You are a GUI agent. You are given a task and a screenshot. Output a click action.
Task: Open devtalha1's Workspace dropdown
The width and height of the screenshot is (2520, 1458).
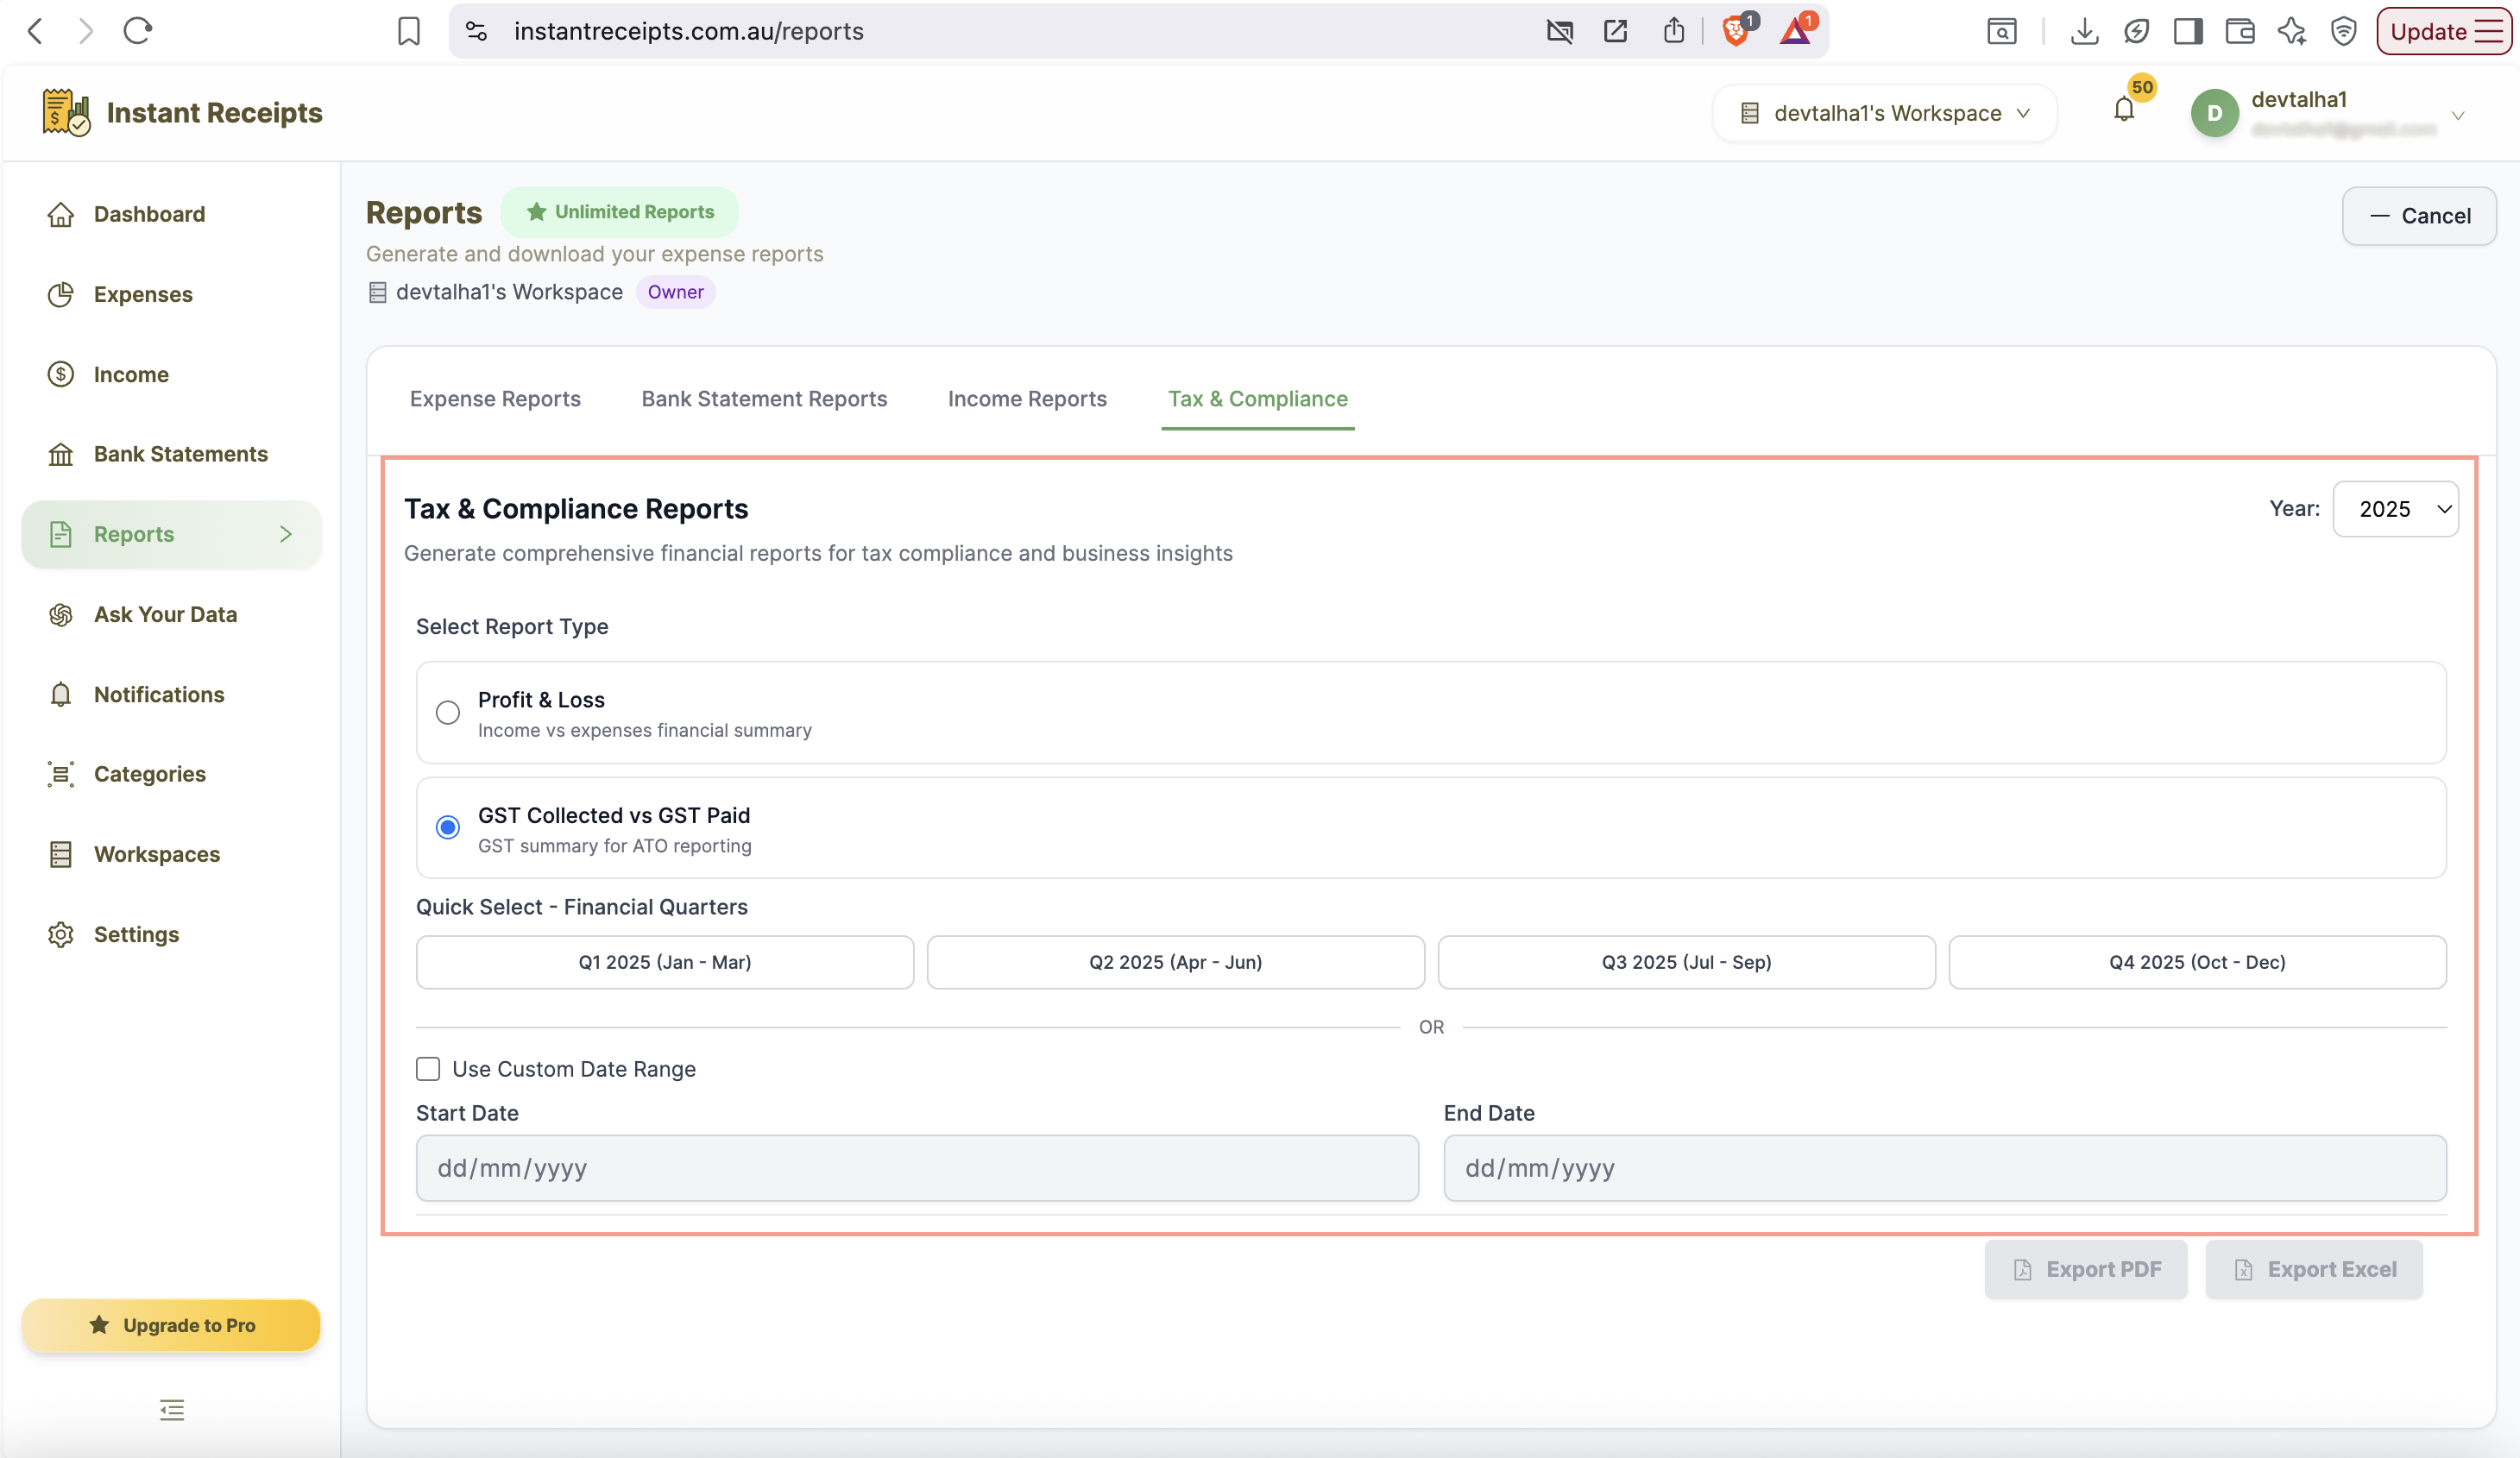1885,113
